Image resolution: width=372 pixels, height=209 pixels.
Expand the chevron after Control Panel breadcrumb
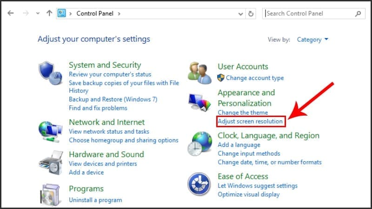pyautogui.click(x=119, y=14)
